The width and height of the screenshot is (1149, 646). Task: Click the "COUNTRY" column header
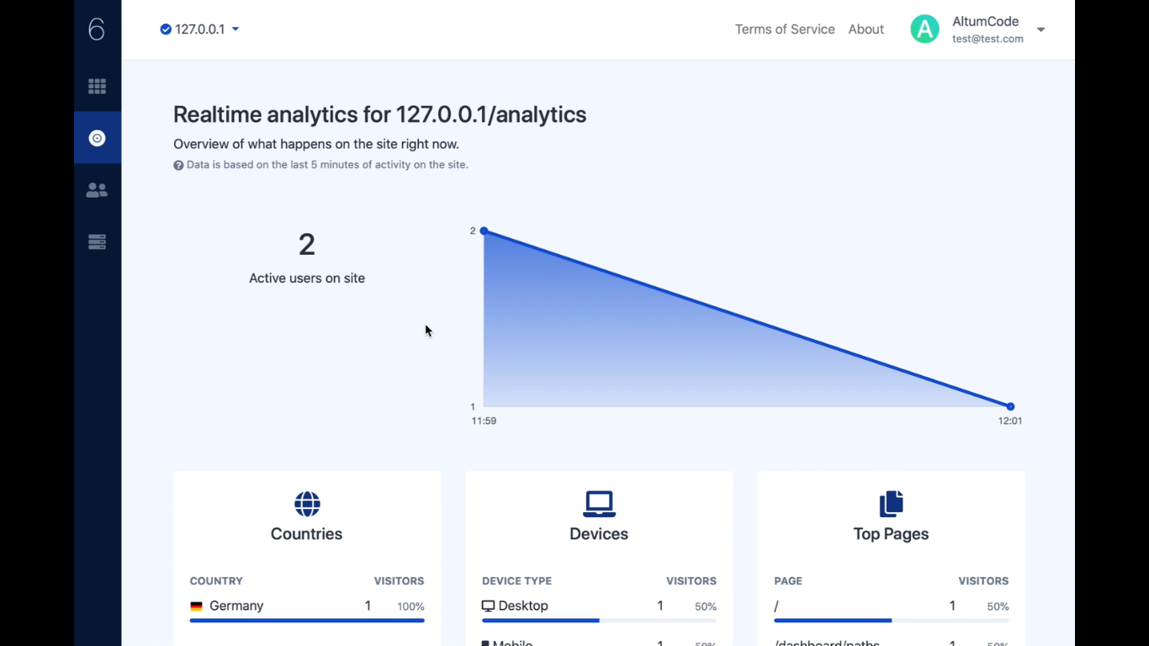click(x=216, y=581)
